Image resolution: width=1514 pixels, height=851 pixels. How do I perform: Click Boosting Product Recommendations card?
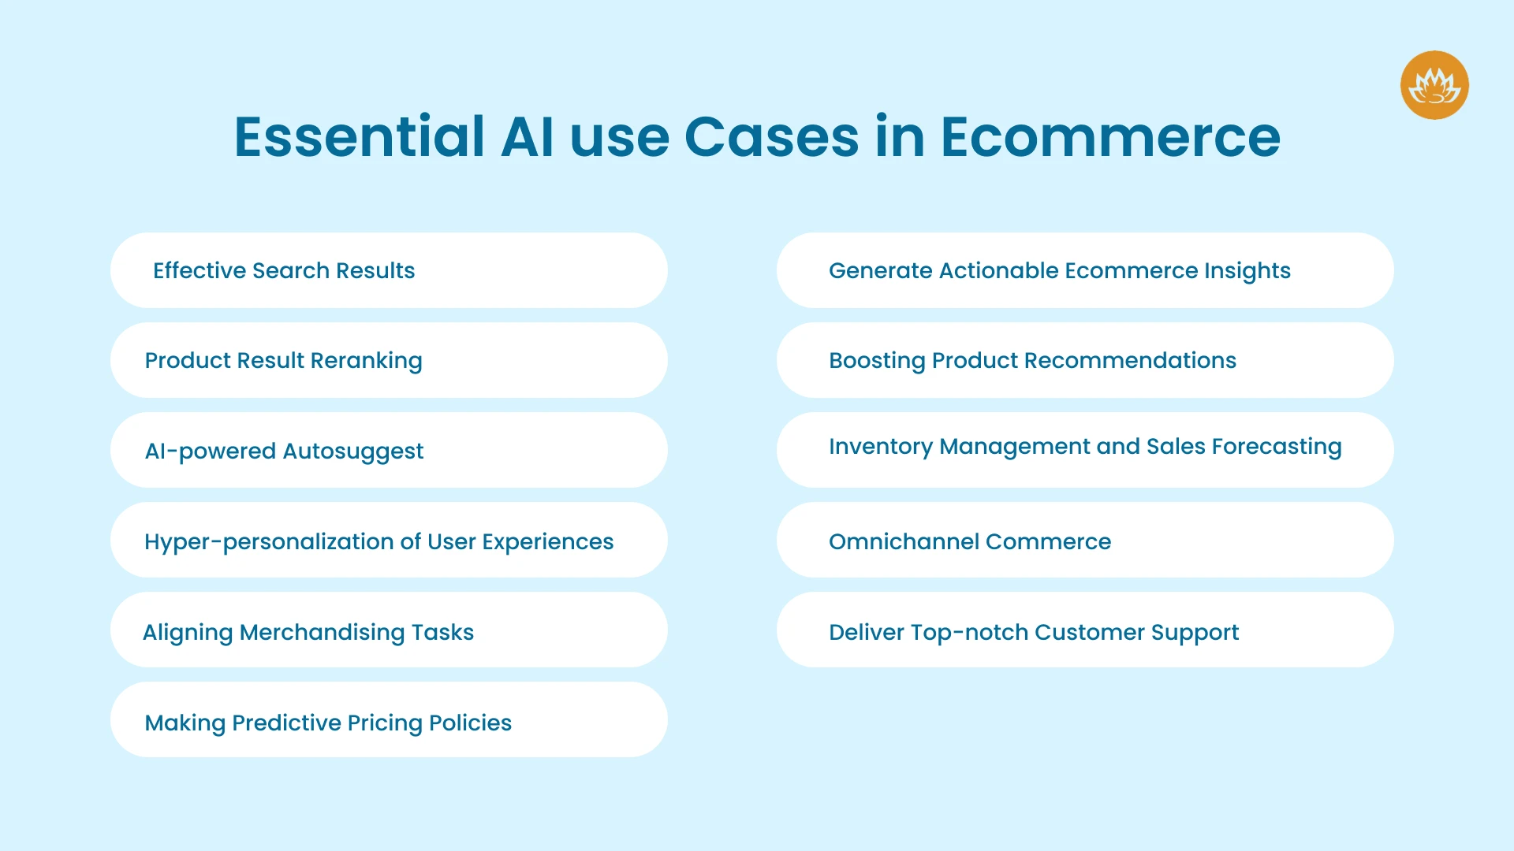click(x=1092, y=359)
